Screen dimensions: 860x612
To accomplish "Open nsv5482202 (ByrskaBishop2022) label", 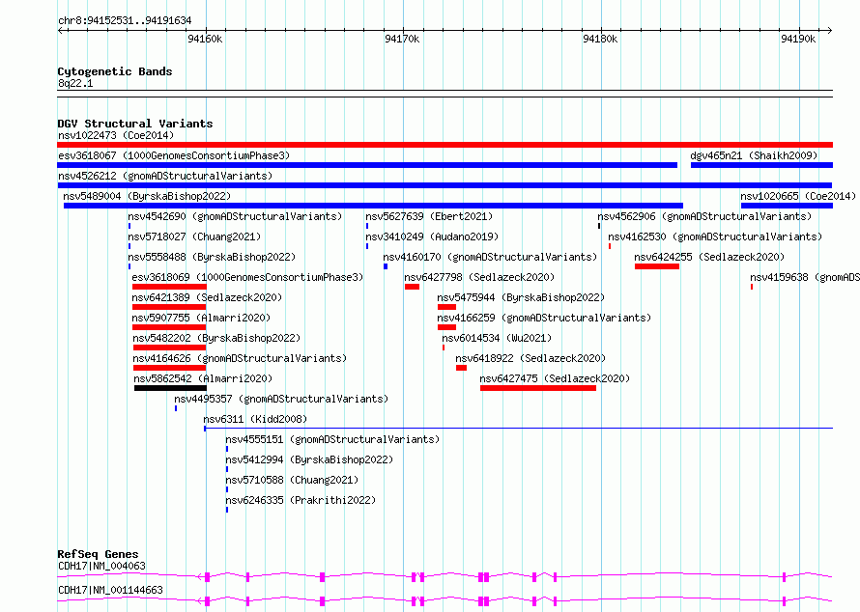I will pos(216,338).
